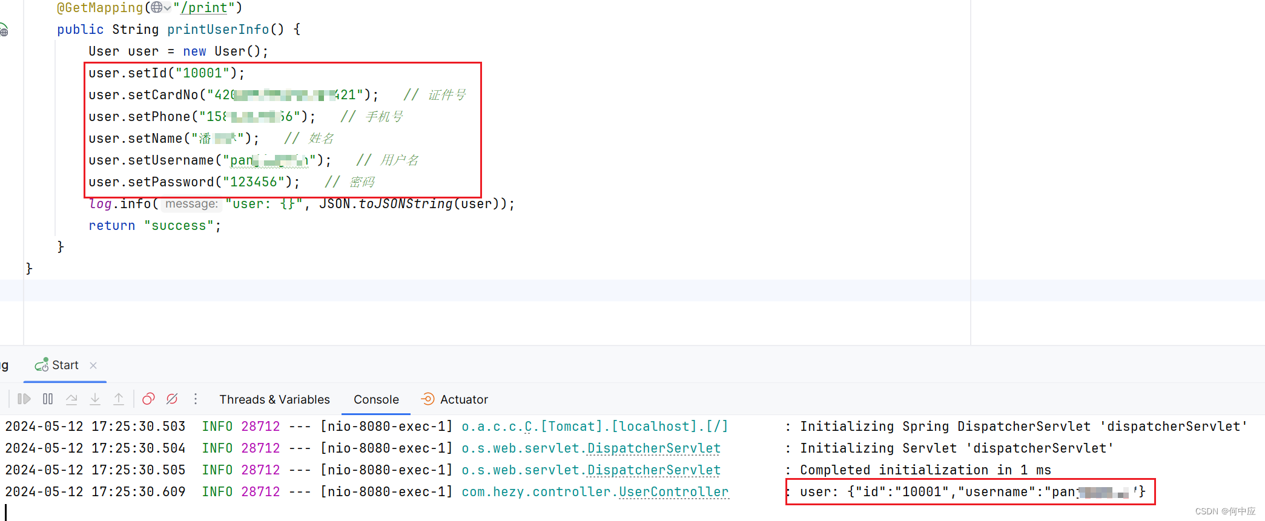Select the Console tab
The image size is (1265, 521).
tap(376, 399)
